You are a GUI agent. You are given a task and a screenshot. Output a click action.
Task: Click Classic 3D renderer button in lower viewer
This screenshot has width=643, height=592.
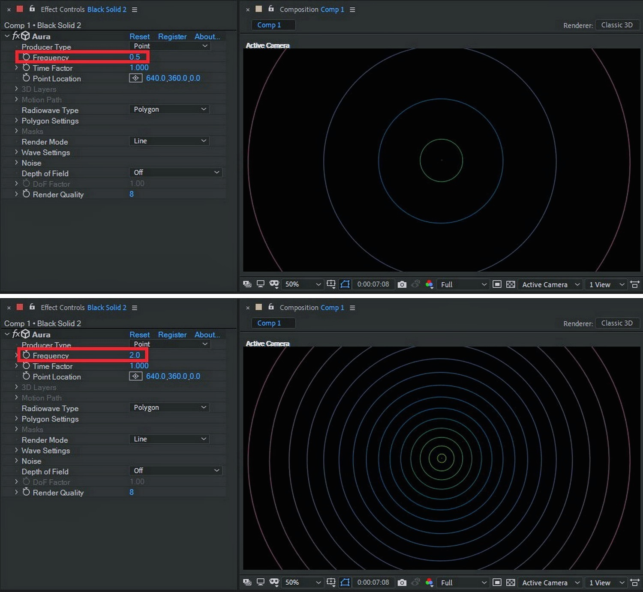click(617, 323)
